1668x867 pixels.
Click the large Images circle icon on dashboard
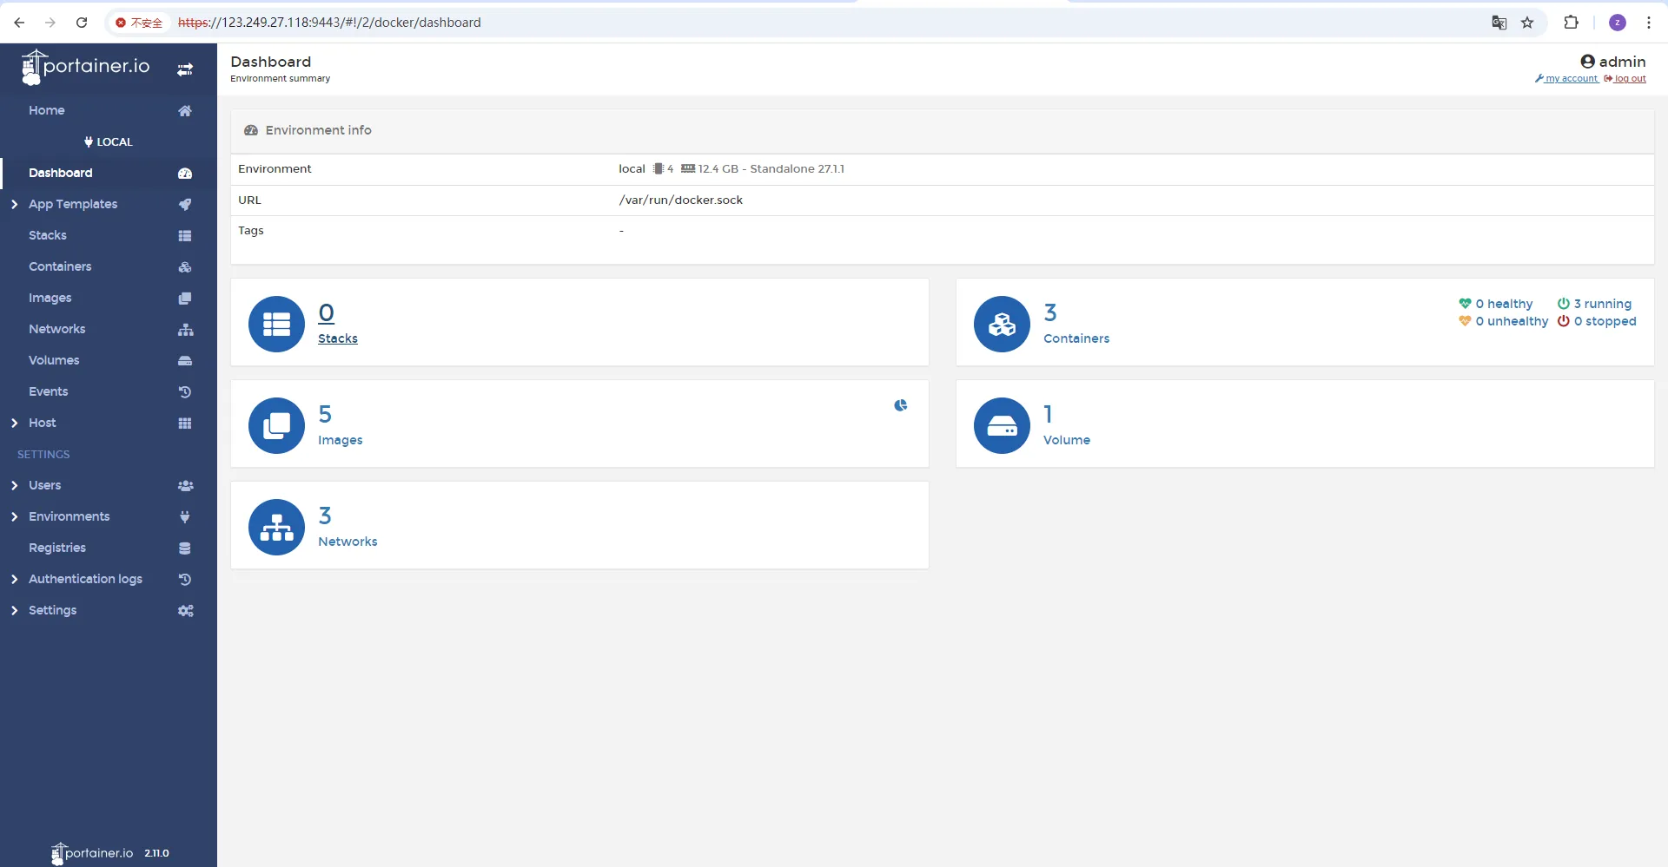click(x=276, y=425)
